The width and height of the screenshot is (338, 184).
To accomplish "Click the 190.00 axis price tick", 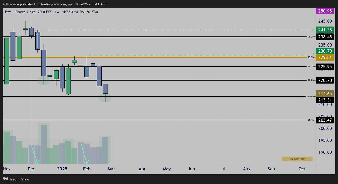I will (325, 152).
